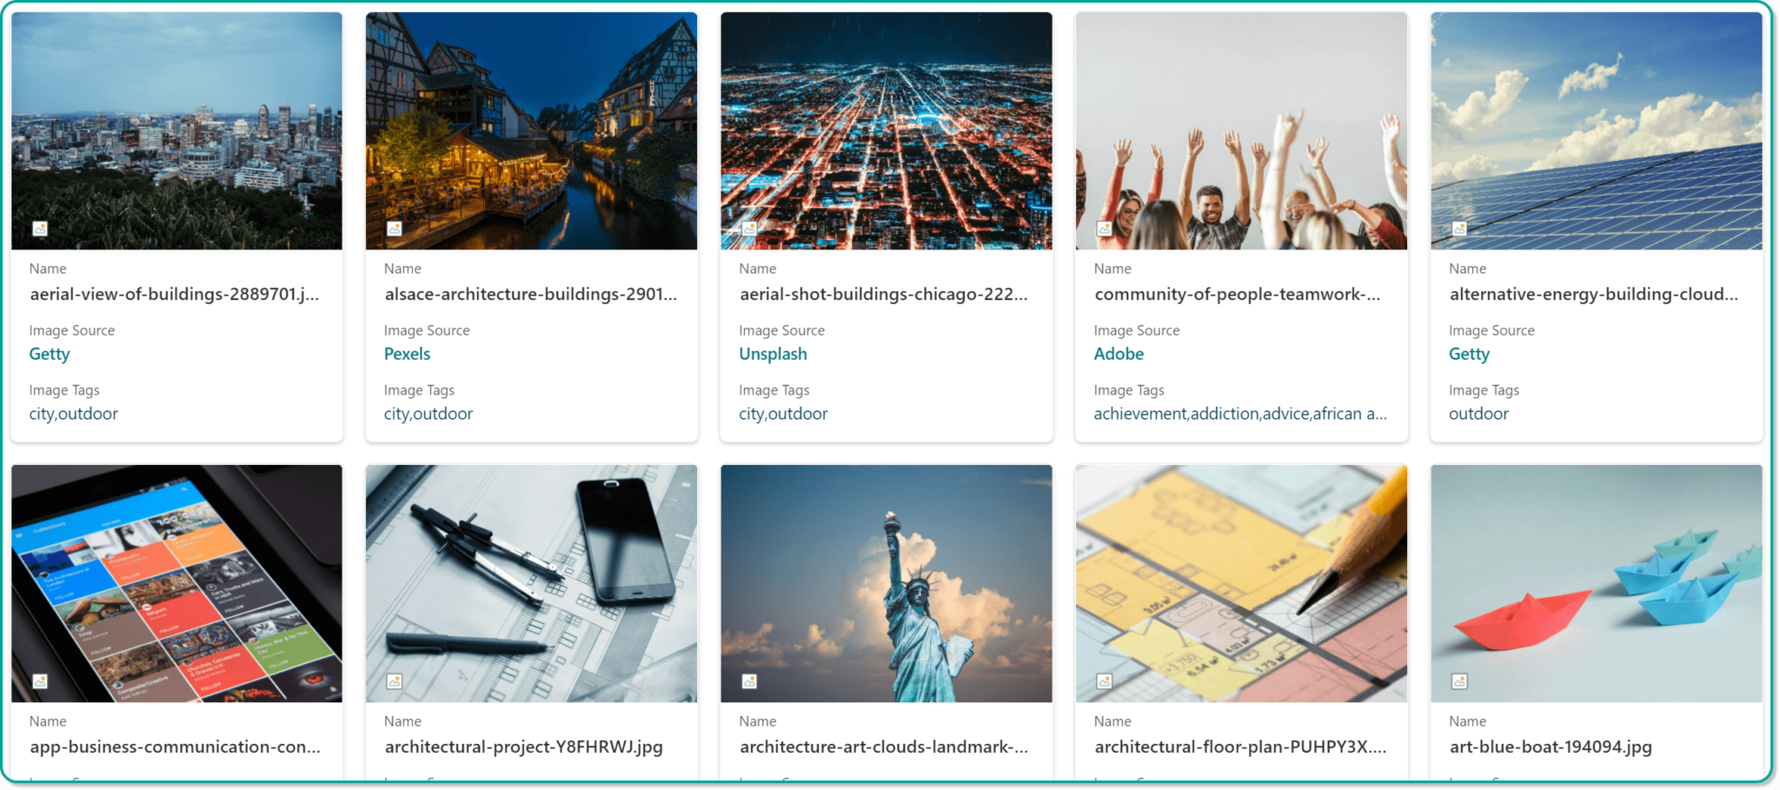
Task: Open the Getty link for alternative-energy-building-clouds
Action: click(x=1468, y=354)
